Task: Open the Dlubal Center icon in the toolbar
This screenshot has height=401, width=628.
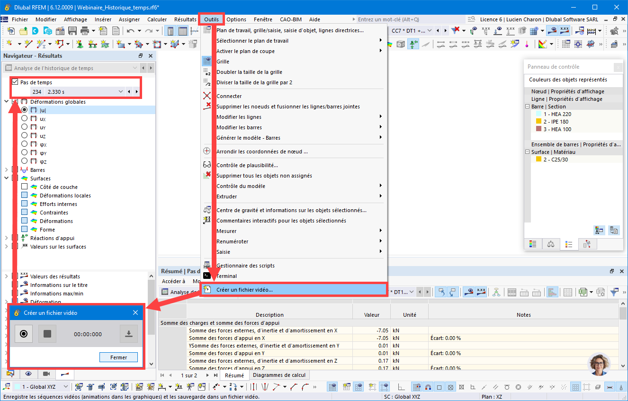Action: [x=36, y=31]
